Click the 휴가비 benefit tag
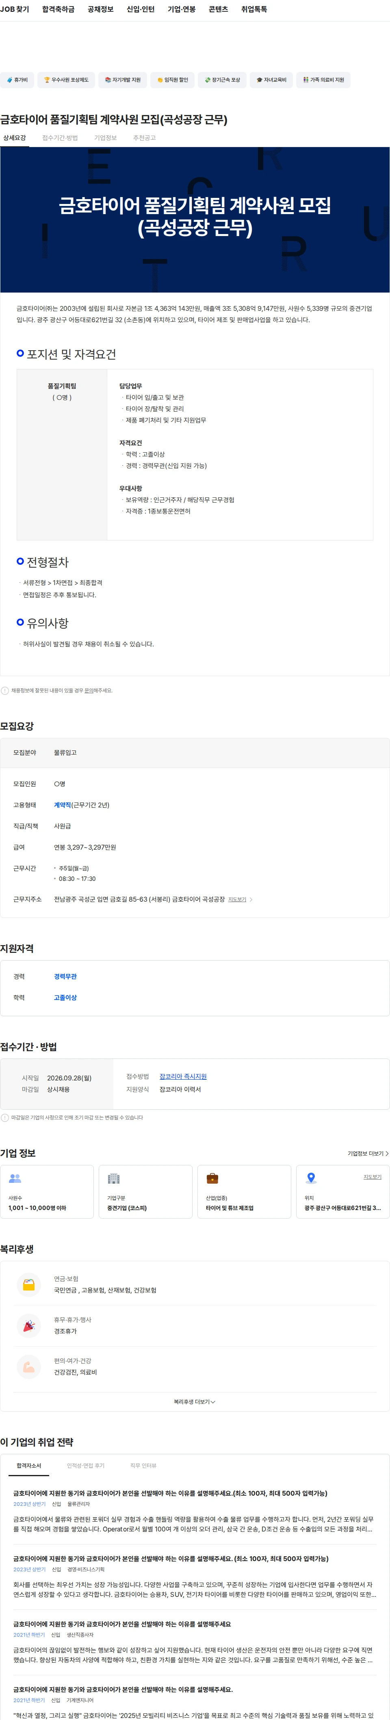This screenshot has height=1720, width=390. [17, 80]
